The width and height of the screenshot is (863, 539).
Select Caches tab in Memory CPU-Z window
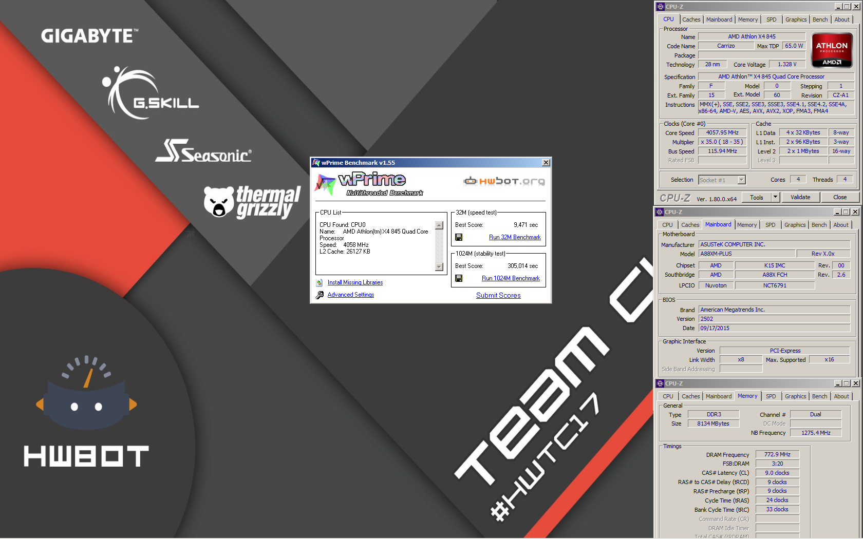pyautogui.click(x=690, y=396)
